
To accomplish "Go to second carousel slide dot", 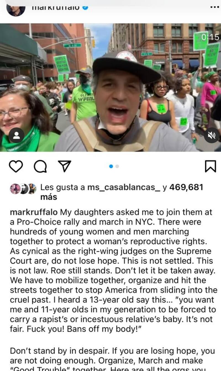I will click(x=117, y=166).
